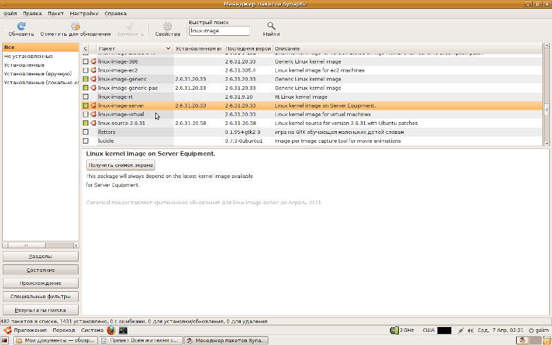Toggle the linux-image-rt package checkbox

85,97
